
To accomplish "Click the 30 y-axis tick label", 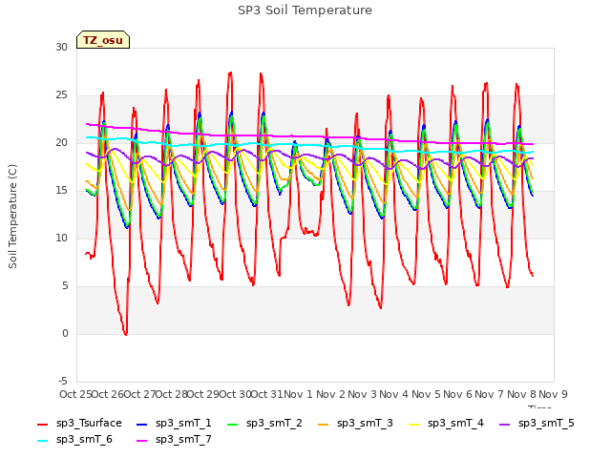I will (61, 48).
